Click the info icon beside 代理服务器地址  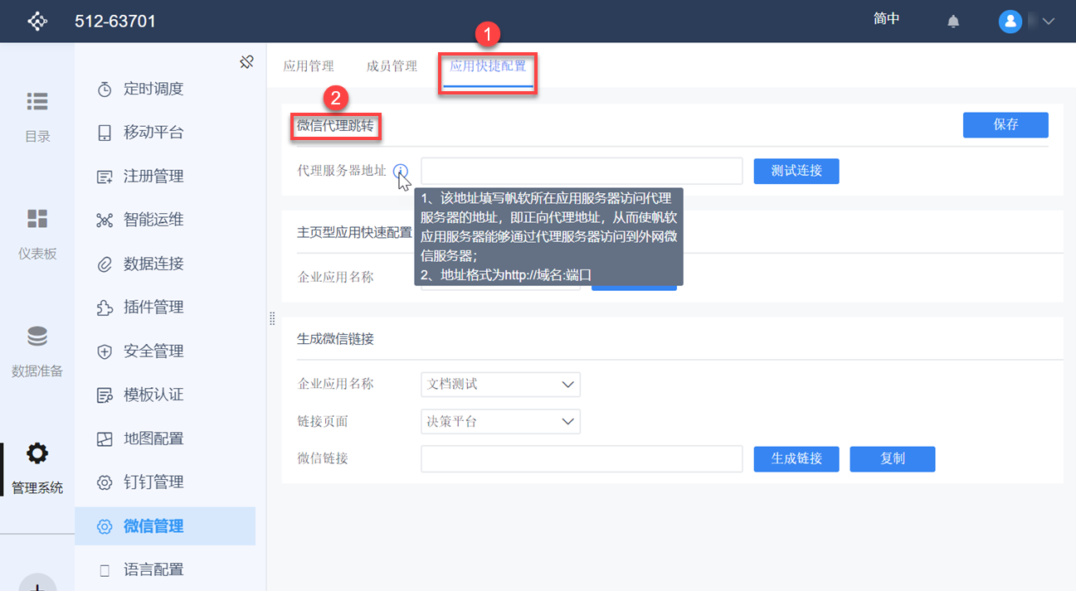pyautogui.click(x=402, y=171)
